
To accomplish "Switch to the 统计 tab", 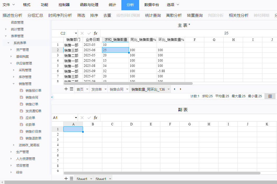I will (x=112, y=5).
